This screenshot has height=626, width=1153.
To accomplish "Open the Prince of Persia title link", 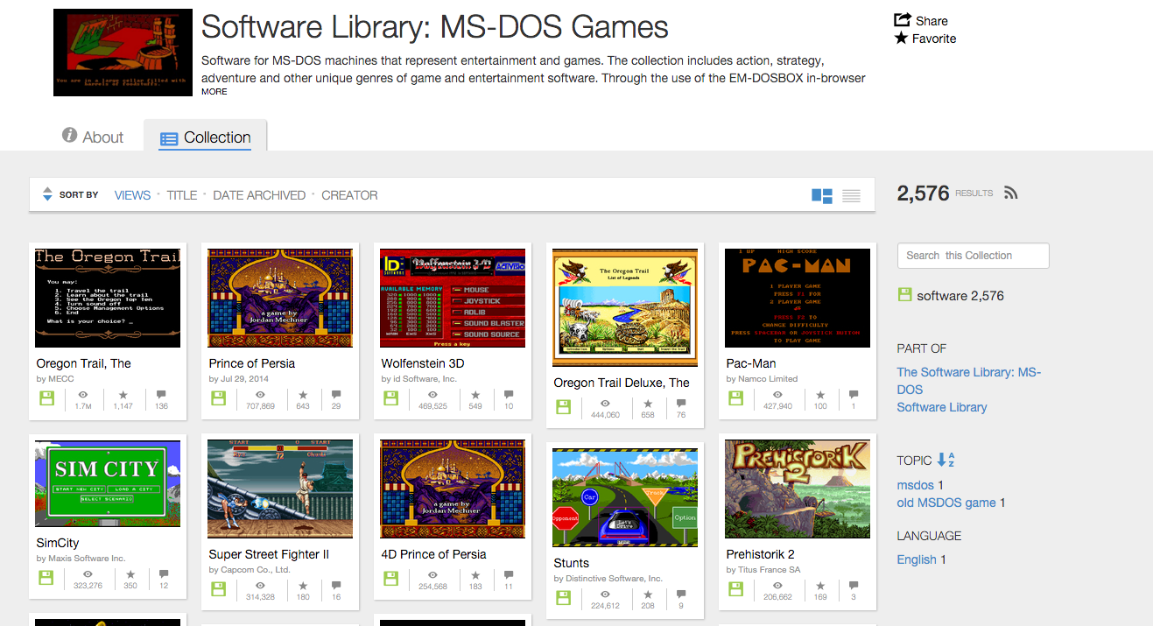I will click(252, 363).
